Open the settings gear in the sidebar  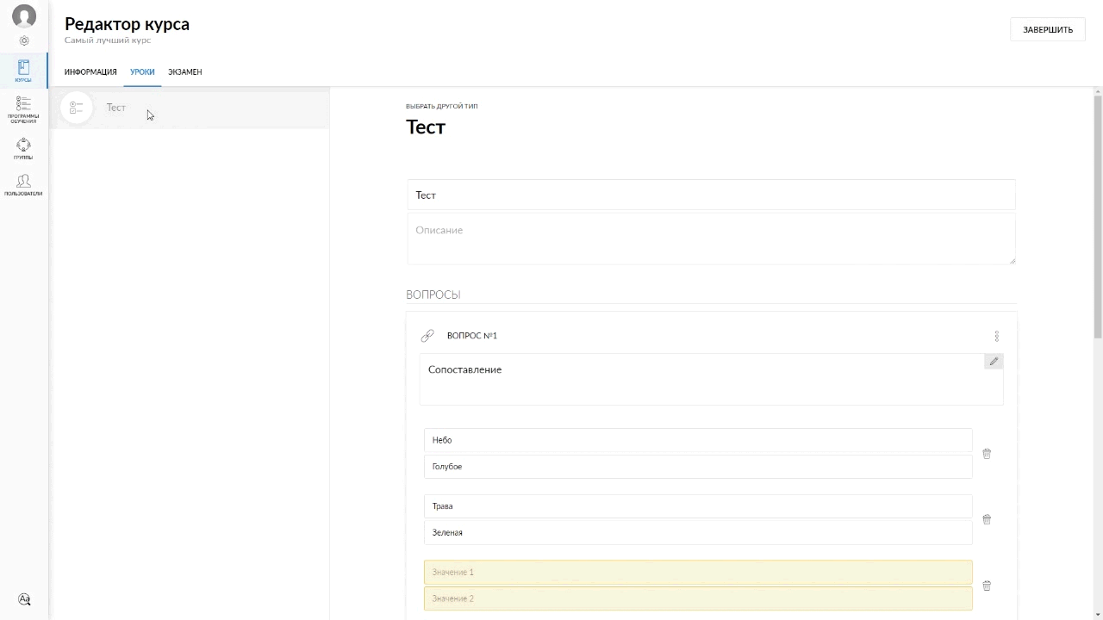coord(24,40)
